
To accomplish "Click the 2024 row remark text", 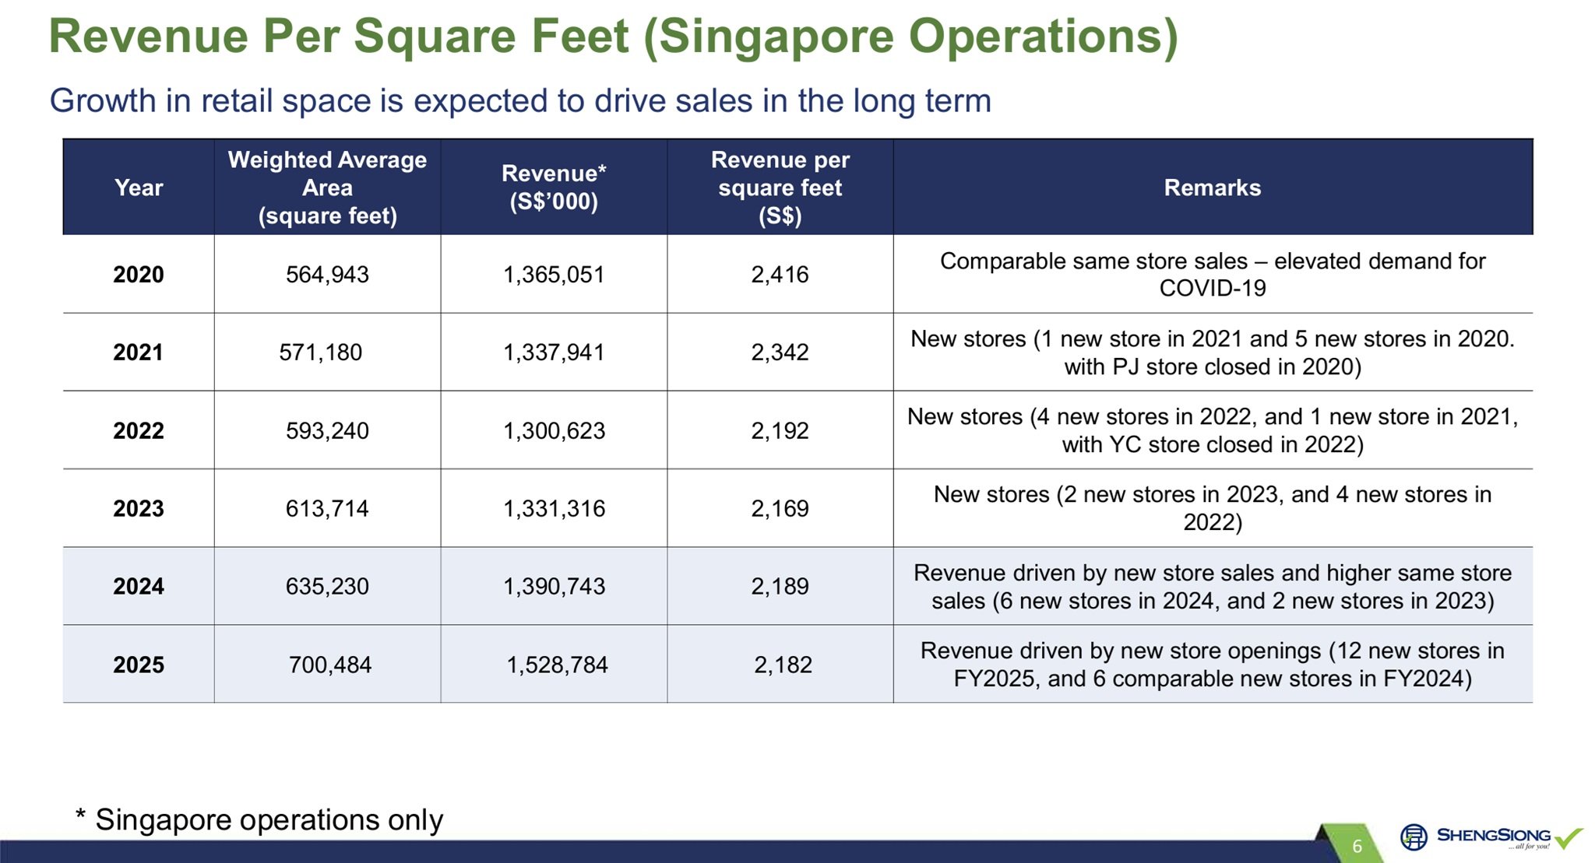I will (x=1212, y=587).
